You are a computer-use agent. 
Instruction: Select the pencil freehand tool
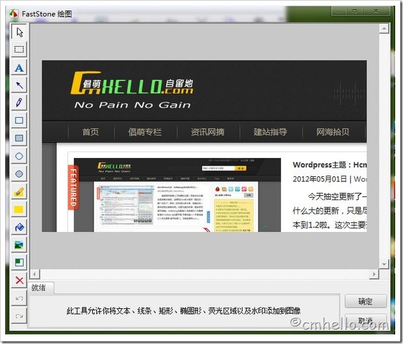19,102
